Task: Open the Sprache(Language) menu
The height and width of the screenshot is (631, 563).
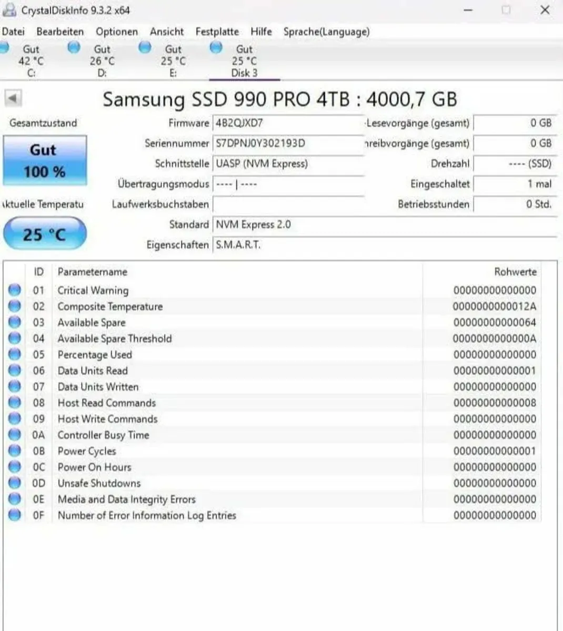Action: [326, 32]
